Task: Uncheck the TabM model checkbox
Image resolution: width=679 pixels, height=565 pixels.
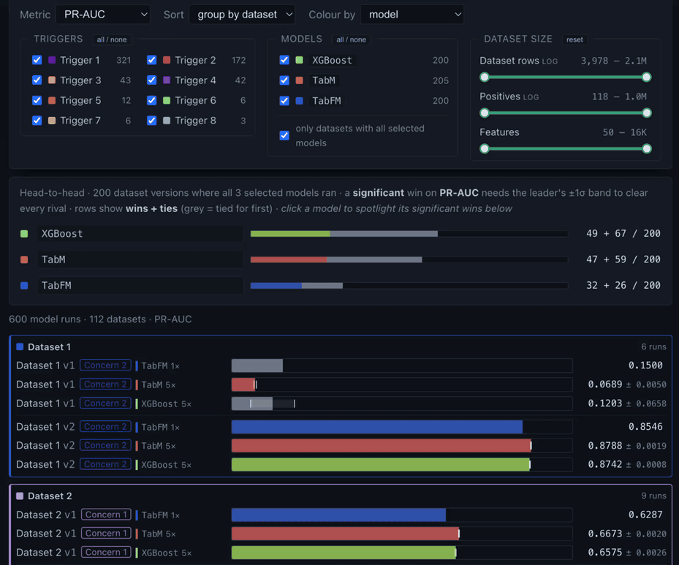Action: pos(284,80)
